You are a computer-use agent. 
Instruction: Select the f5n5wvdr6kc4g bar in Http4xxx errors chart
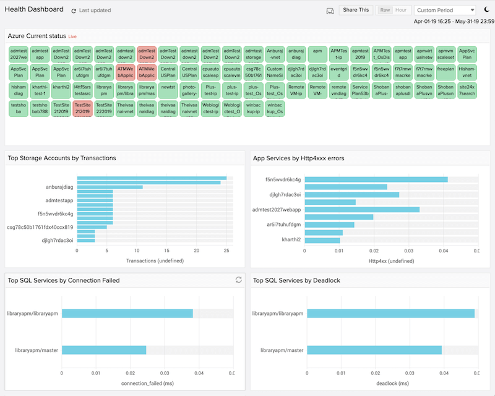tap(376, 179)
